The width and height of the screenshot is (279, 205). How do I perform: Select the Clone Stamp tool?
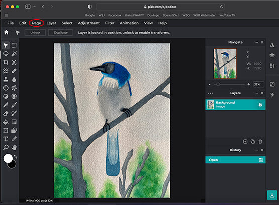click(6, 79)
